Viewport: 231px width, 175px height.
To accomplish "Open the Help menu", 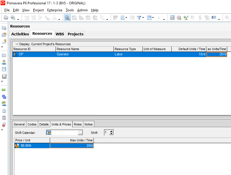I will point(95,10).
